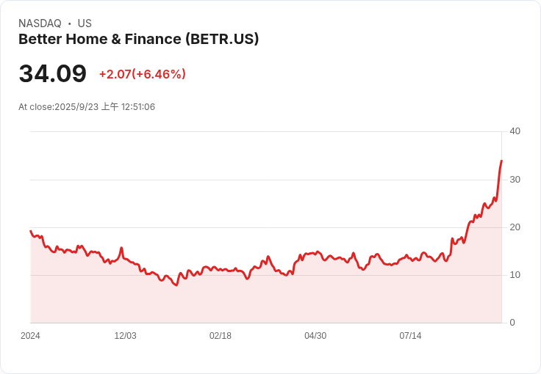Viewport: 541px width, 374px height.
Task: Click the price line's leftmost starting point
Action: click(30, 231)
